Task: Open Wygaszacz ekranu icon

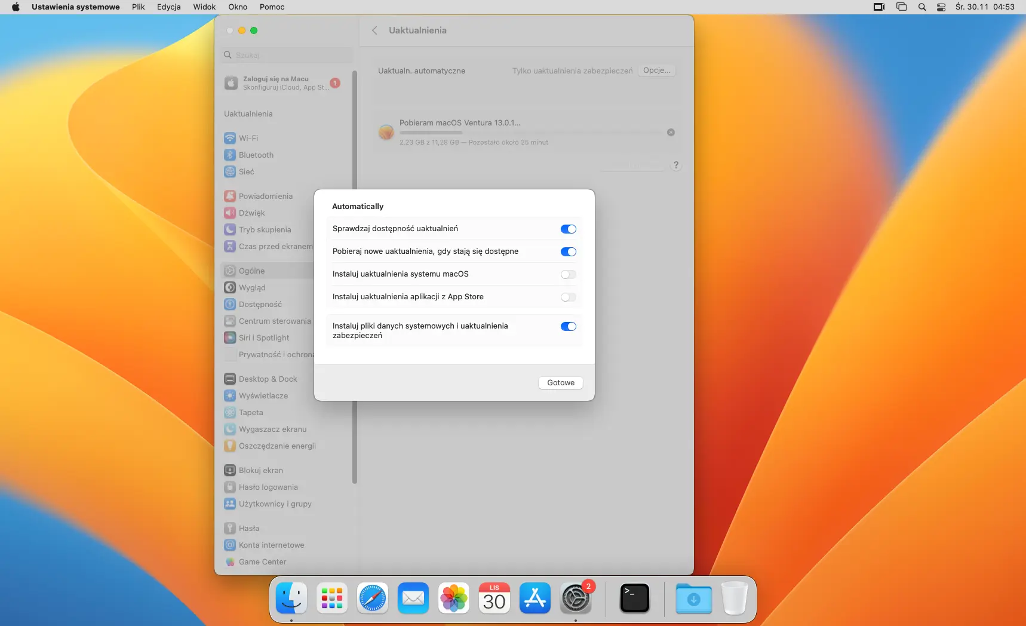Action: click(230, 429)
